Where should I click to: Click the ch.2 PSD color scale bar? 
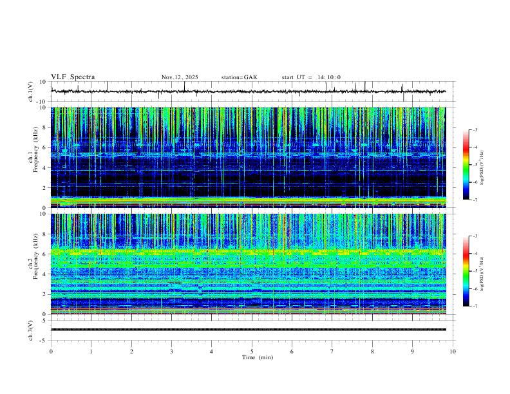click(x=466, y=271)
